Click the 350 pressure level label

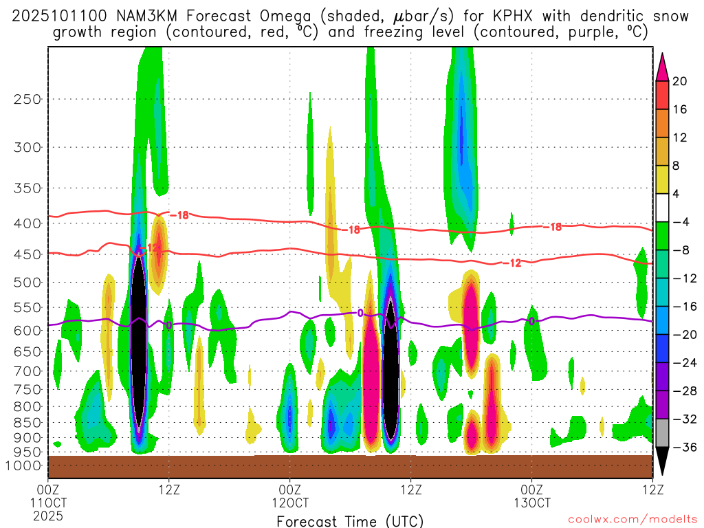click(x=27, y=188)
